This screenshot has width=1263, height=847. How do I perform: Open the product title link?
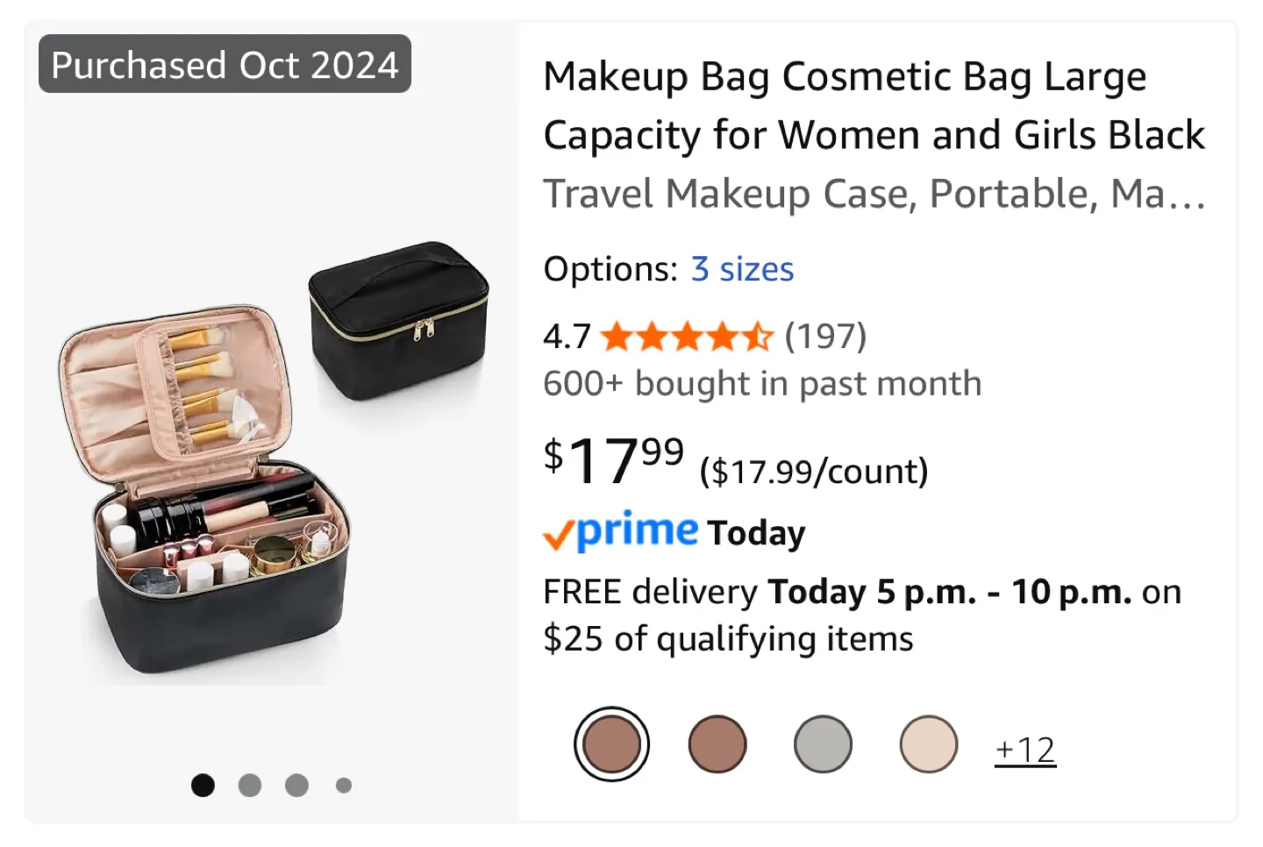coord(874,105)
